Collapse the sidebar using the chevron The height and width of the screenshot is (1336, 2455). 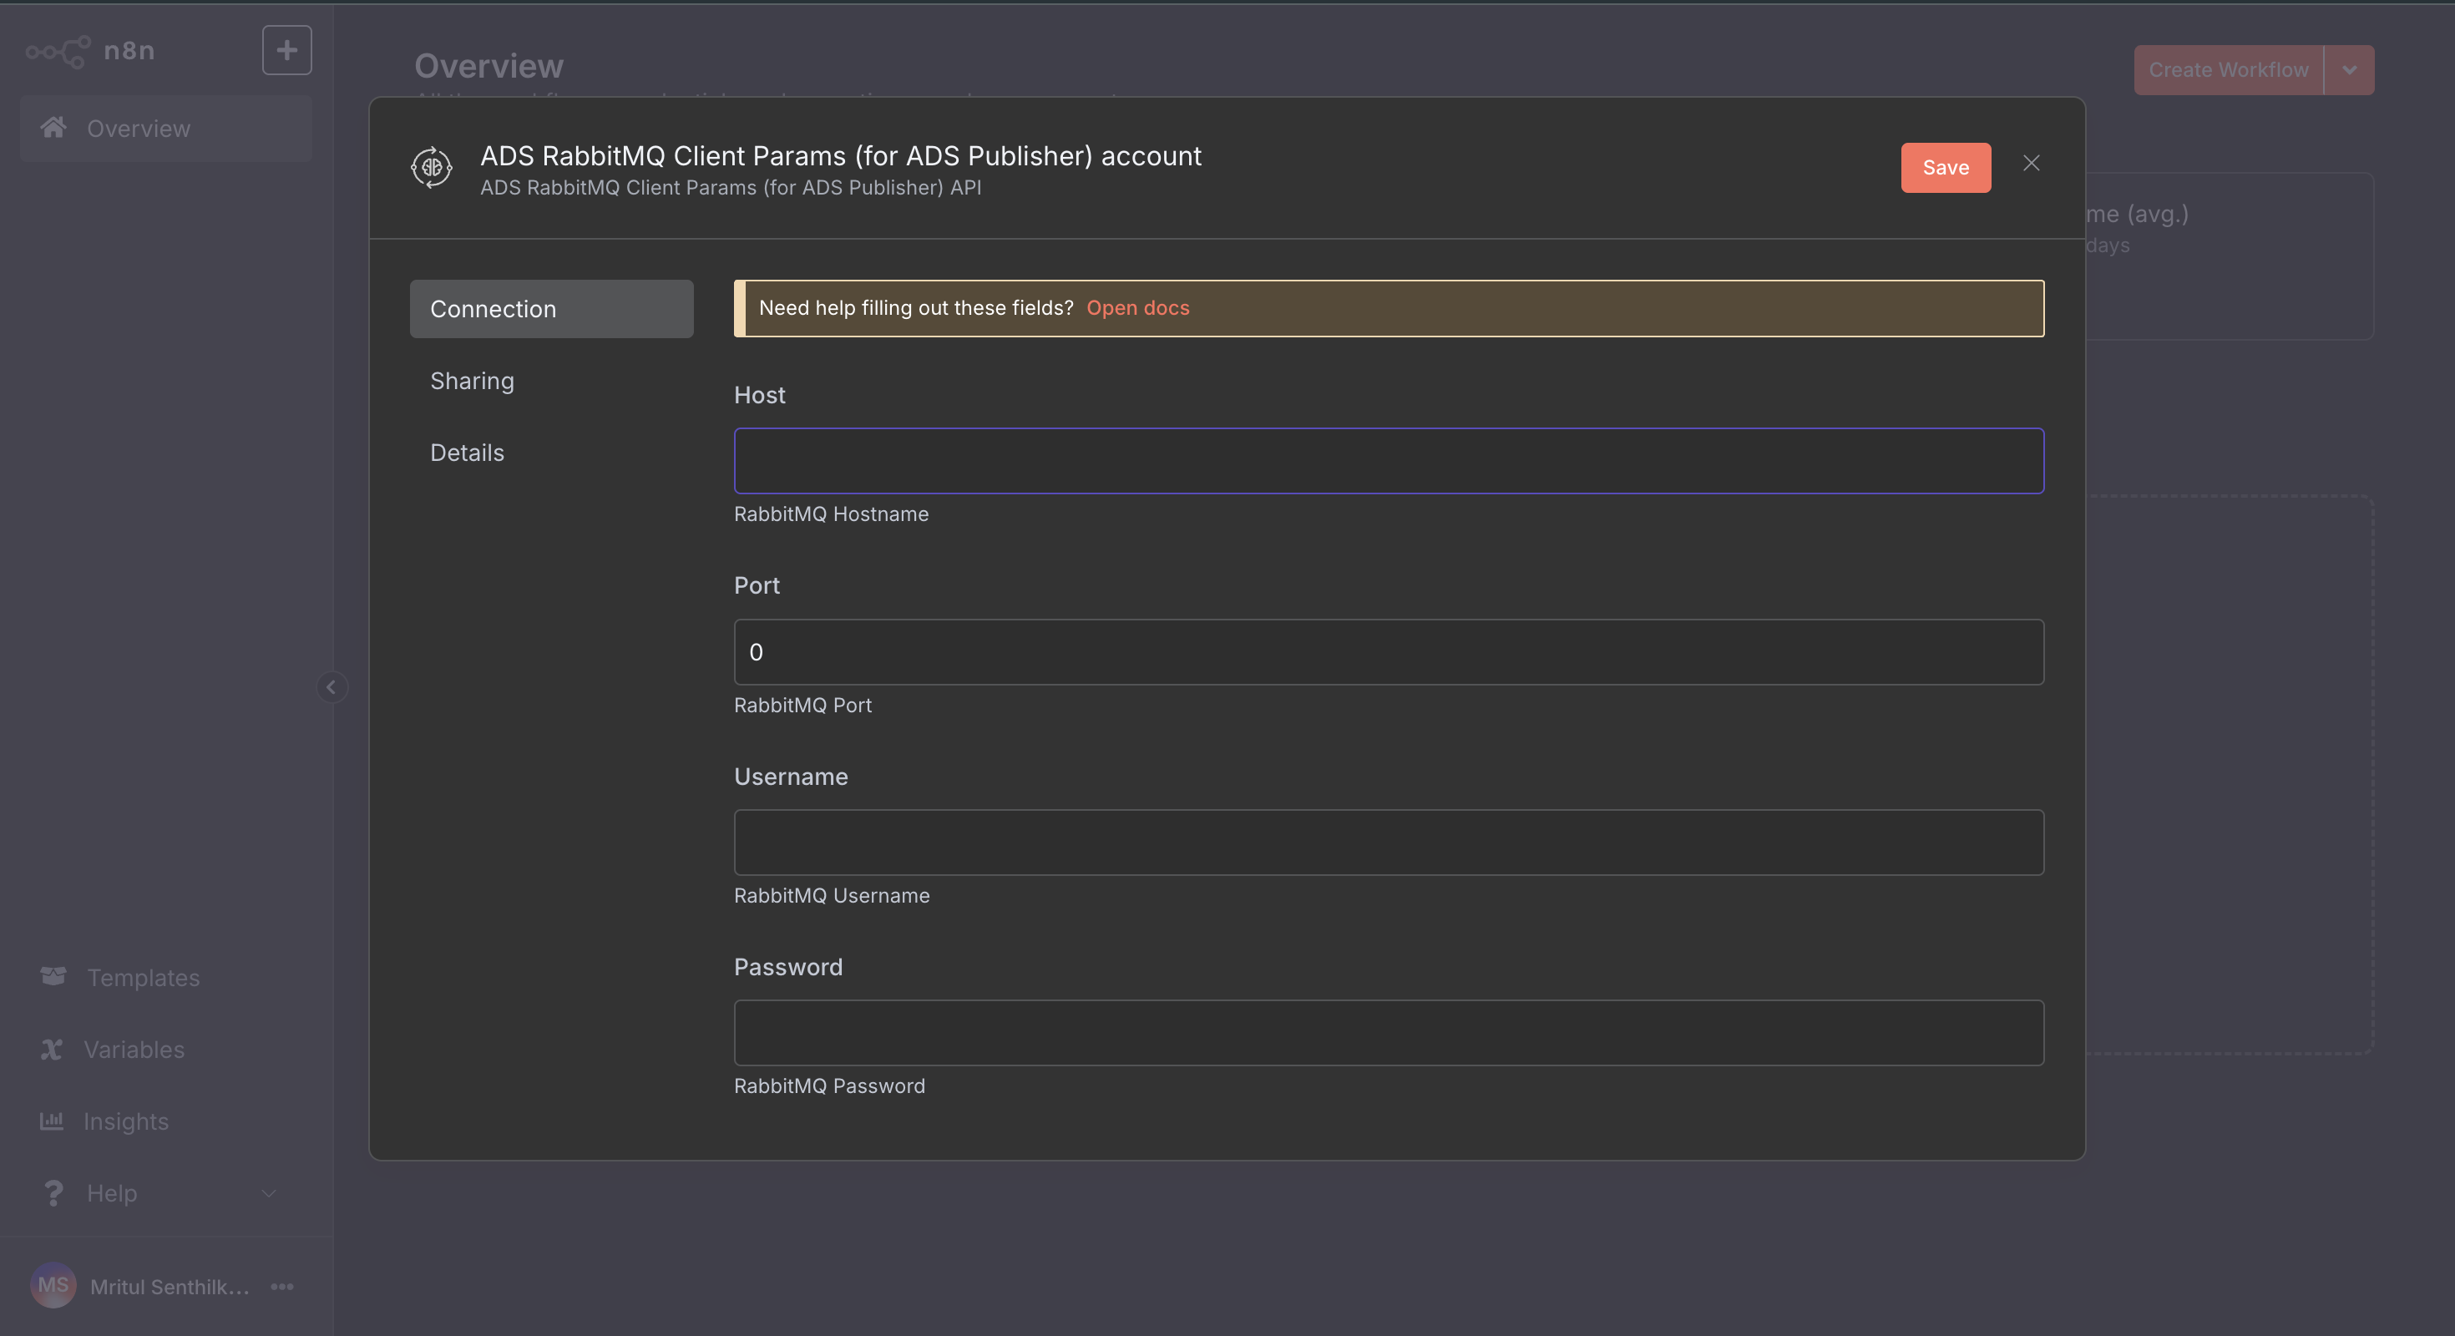tap(332, 686)
